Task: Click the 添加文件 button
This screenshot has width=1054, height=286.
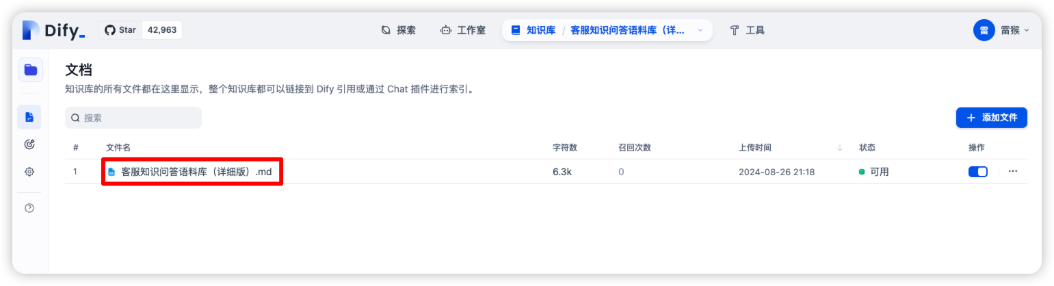Action: click(992, 118)
